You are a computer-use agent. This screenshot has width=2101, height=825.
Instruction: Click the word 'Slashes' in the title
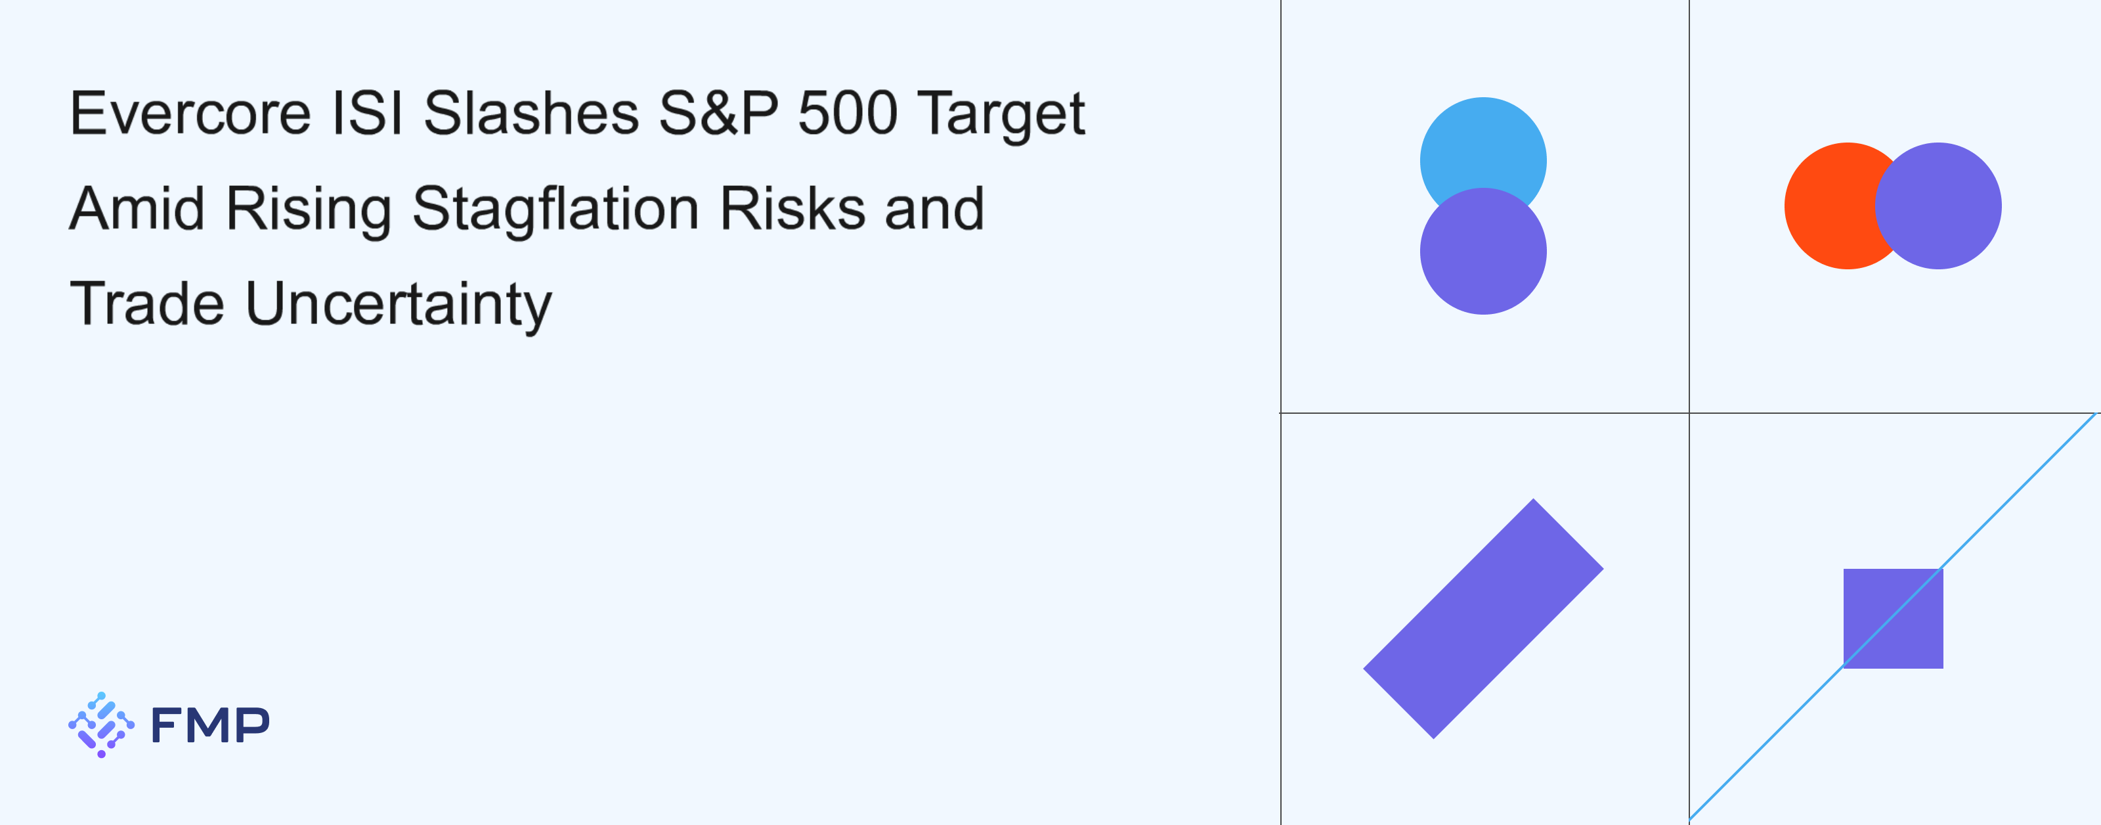(x=531, y=114)
